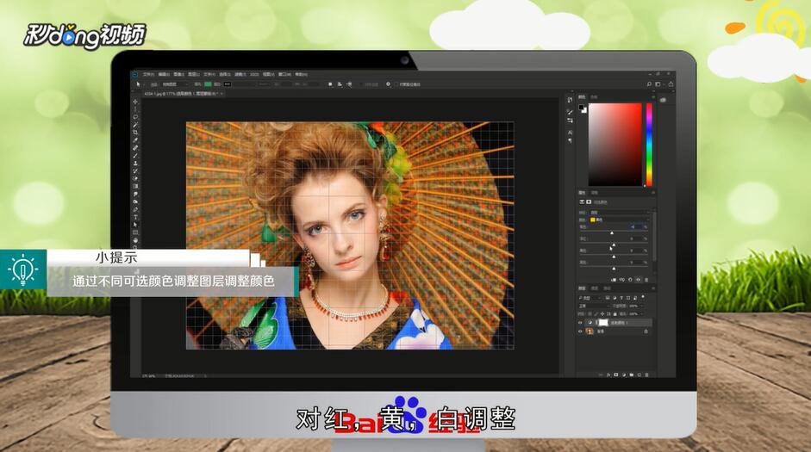Open the workspace switcher dropdown
The height and width of the screenshot is (452, 811).
[x=659, y=84]
